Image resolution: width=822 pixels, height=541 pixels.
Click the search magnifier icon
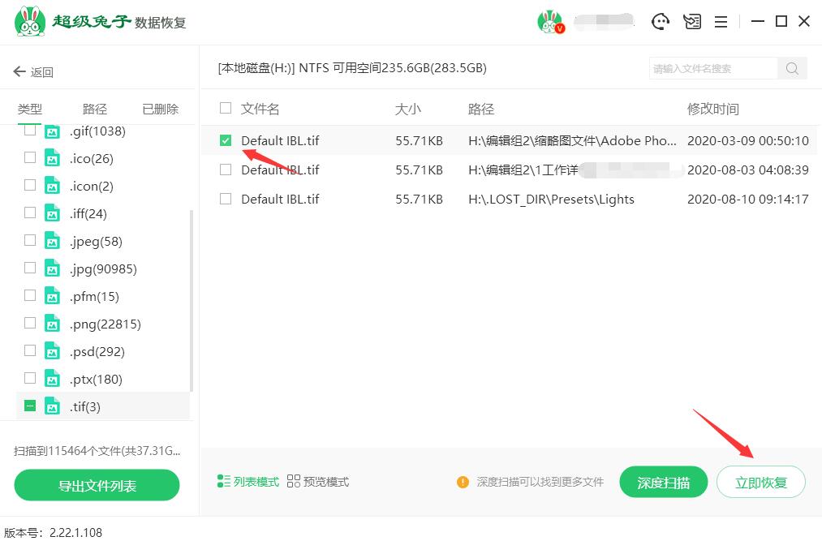791,69
